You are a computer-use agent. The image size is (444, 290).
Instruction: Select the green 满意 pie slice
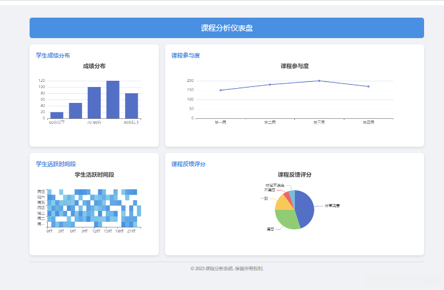pos(286,218)
